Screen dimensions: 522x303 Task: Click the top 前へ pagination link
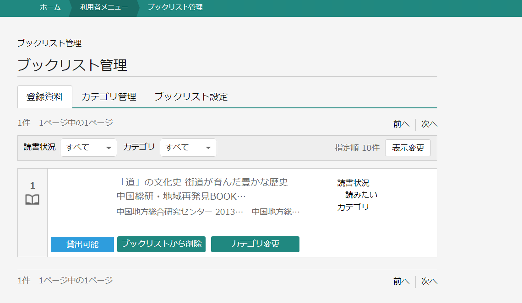[x=401, y=124]
